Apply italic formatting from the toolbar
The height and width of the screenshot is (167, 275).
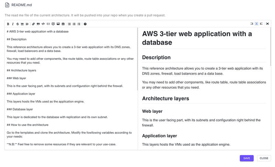13,24
